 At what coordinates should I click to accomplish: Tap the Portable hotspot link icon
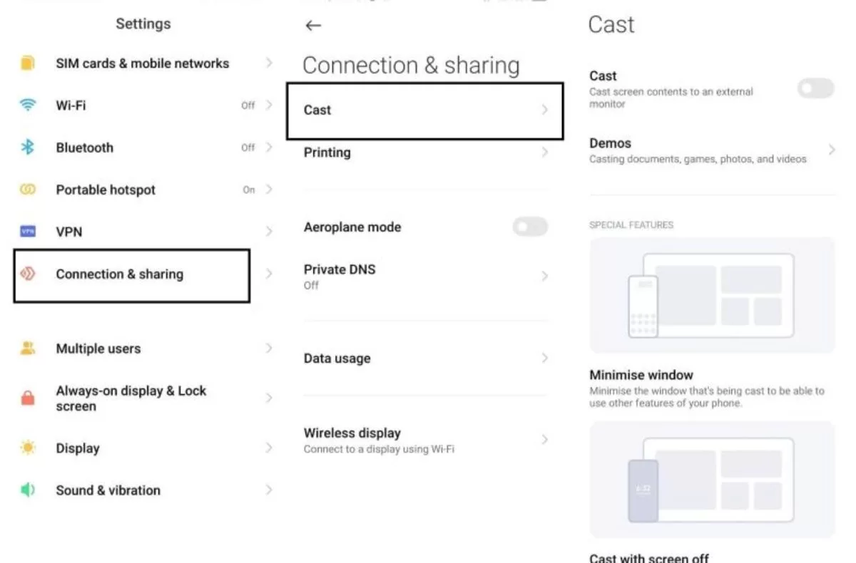point(28,190)
